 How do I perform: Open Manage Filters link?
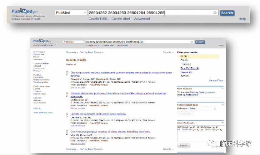pyautogui.click(x=216, y=81)
